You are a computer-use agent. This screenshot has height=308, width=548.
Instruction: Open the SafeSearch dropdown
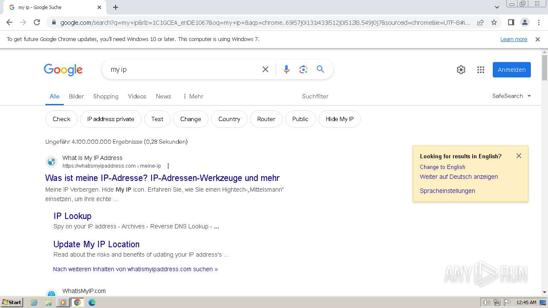click(x=512, y=96)
